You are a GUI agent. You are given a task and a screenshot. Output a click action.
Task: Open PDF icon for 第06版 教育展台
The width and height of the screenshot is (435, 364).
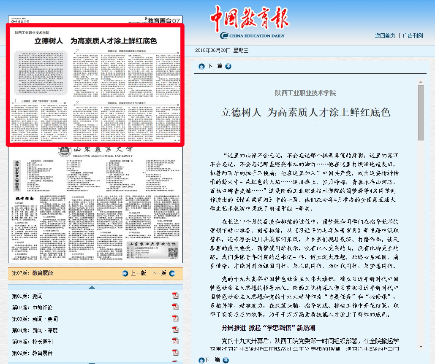tap(175, 353)
